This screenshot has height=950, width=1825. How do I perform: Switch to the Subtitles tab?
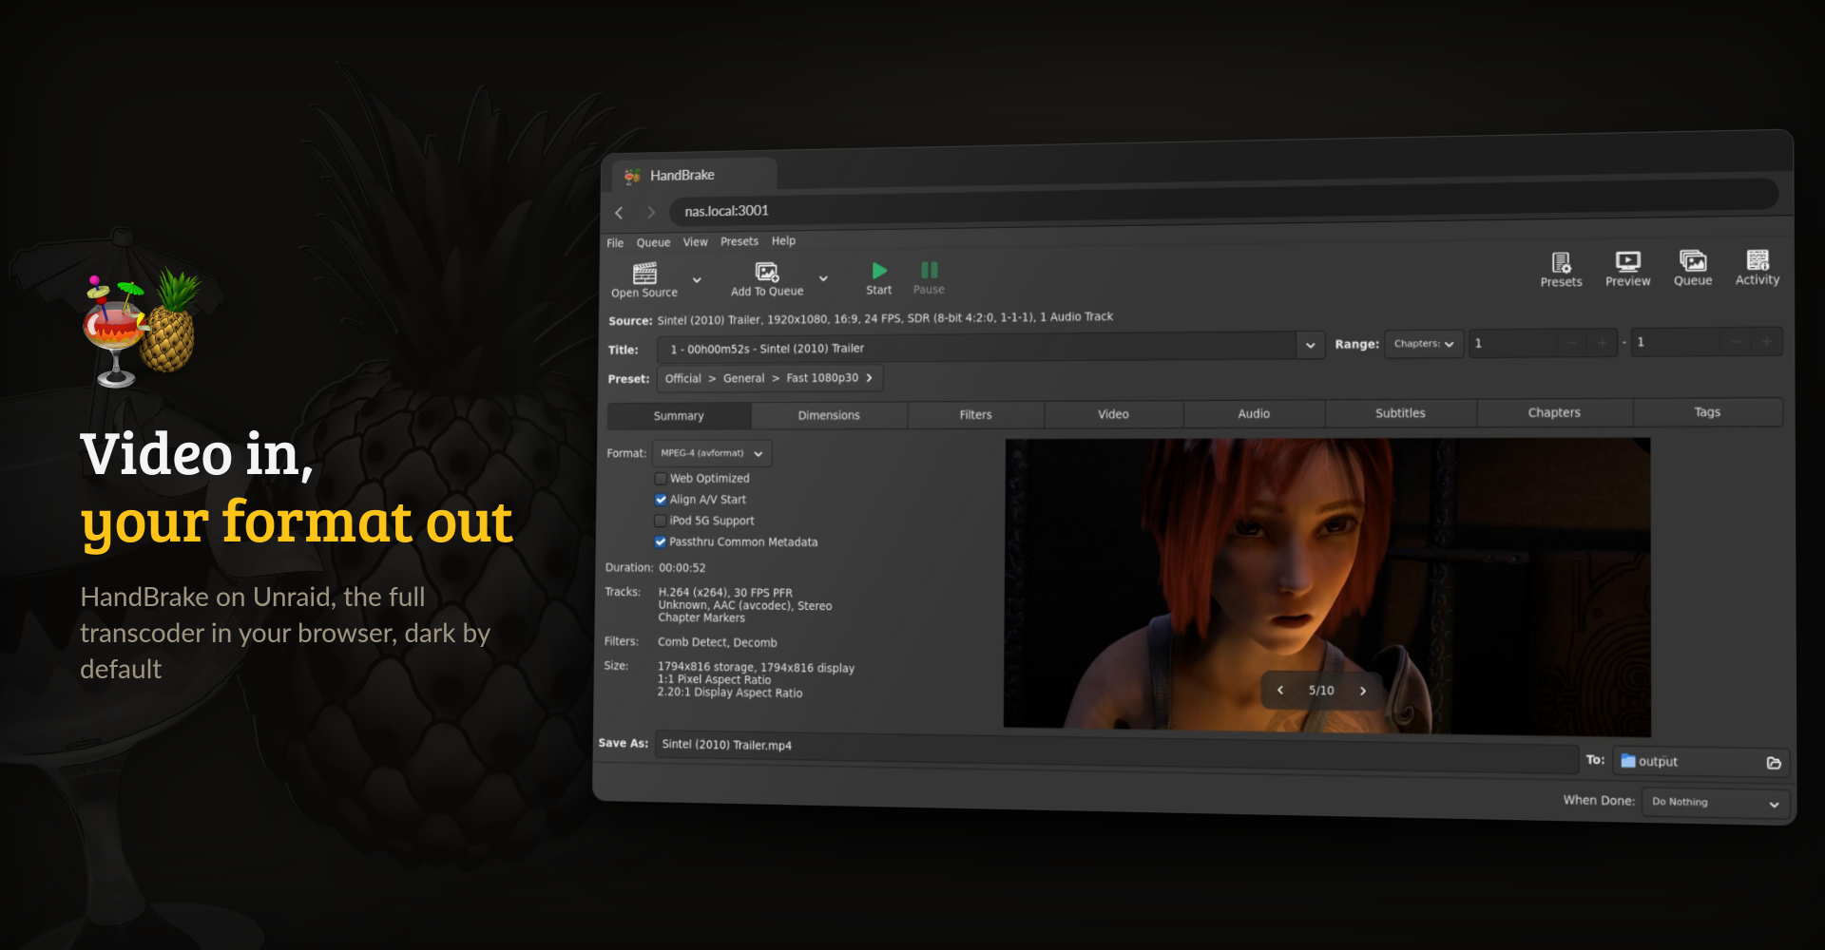pos(1400,413)
